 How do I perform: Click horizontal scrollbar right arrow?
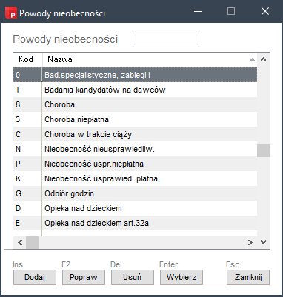tap(250, 242)
